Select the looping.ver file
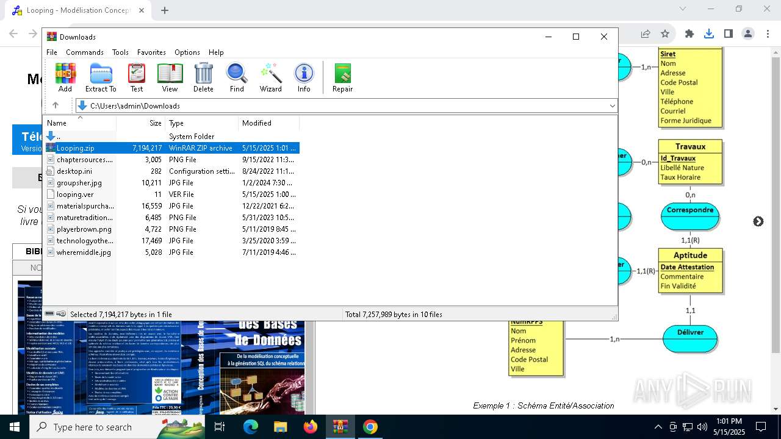This screenshot has height=439, width=781. pyautogui.click(x=171, y=195)
